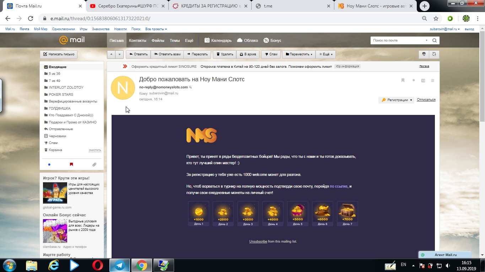Toggle the unread dot in email header
The image size is (485, 272).
pyautogui.click(x=414, y=81)
